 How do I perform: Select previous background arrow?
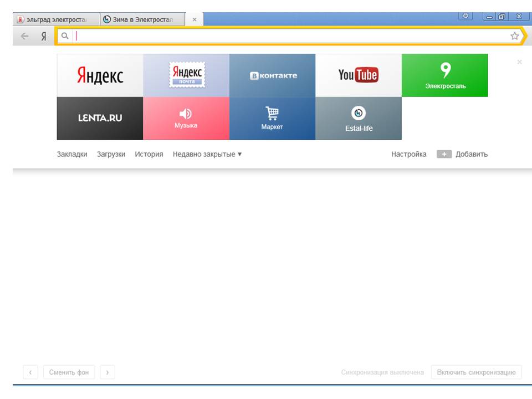(30, 372)
